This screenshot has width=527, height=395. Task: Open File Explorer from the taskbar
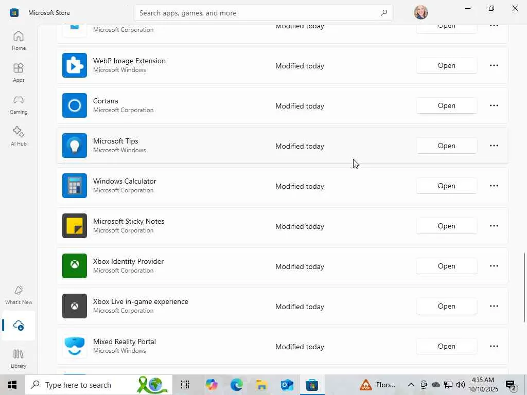point(262,385)
